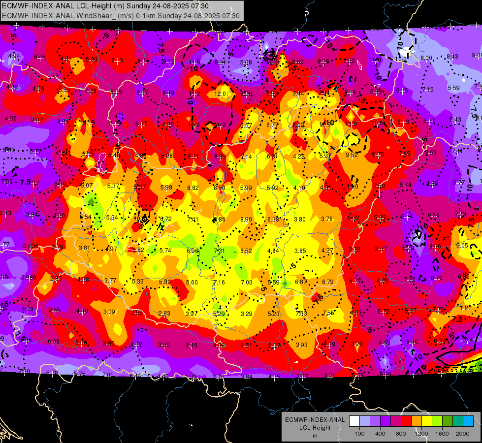The height and width of the screenshot is (443, 482).
Task: Click the grid value '5.60'
Action: pyautogui.click(x=192, y=282)
